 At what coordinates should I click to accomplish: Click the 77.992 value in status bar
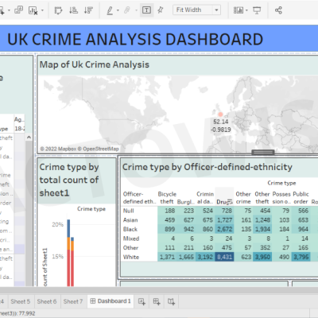coord(27,313)
